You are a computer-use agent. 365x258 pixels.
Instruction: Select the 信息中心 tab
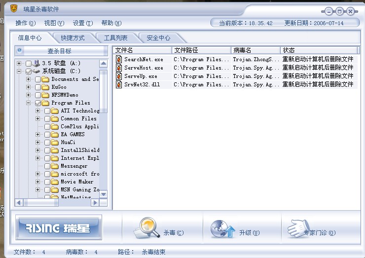coord(30,37)
